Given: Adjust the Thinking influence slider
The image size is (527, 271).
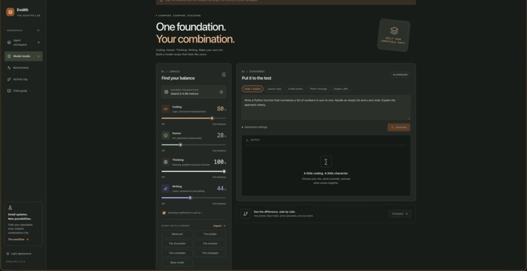Looking at the screenshot, I should point(194,172).
